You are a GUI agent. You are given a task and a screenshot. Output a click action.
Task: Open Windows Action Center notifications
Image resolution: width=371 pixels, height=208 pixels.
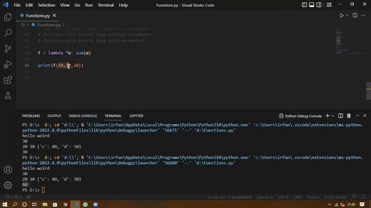tap(362, 204)
